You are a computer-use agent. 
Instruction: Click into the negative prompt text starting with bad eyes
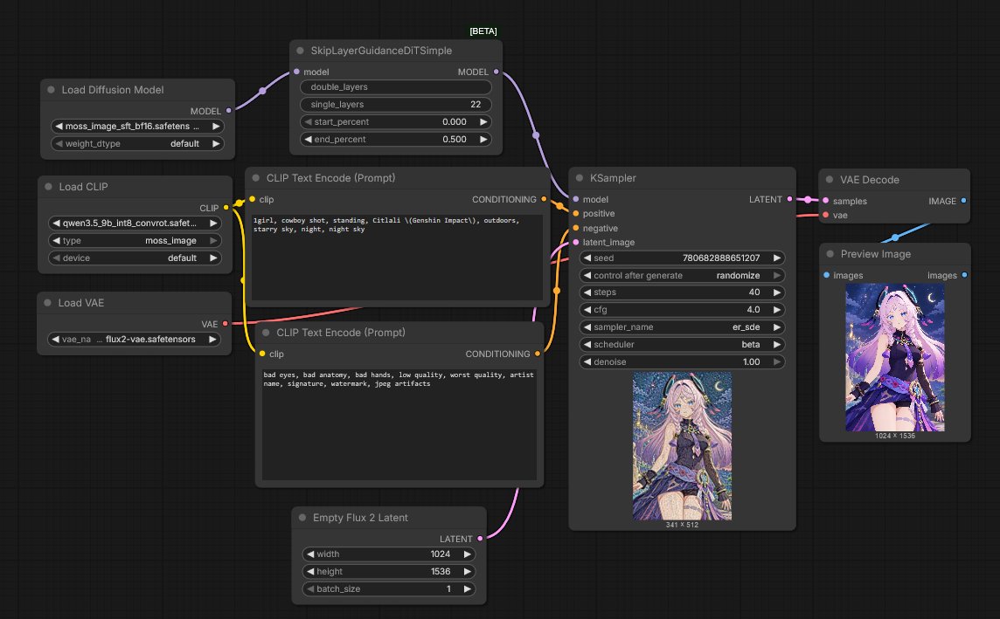[399, 425]
